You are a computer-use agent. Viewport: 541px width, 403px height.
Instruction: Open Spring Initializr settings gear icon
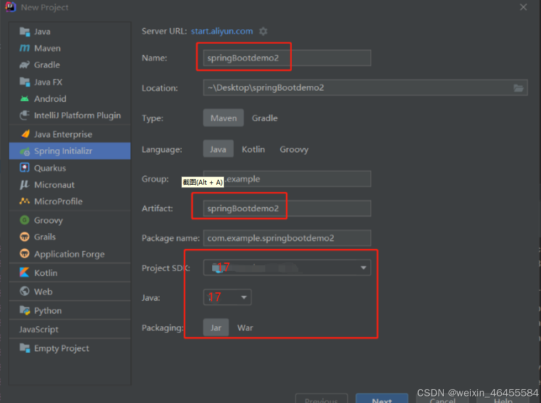point(263,32)
